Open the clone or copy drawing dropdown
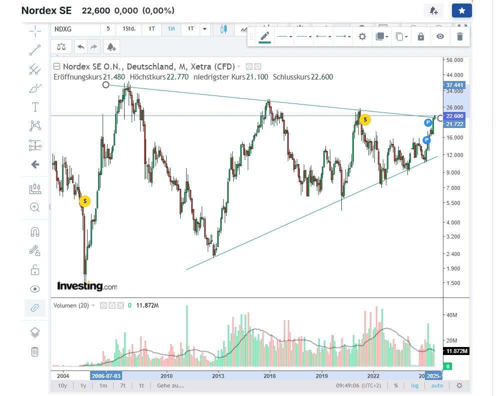Viewport: 496px width, 396px height. [401, 37]
